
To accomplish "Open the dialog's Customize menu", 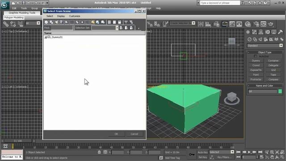I will [x=75, y=16].
